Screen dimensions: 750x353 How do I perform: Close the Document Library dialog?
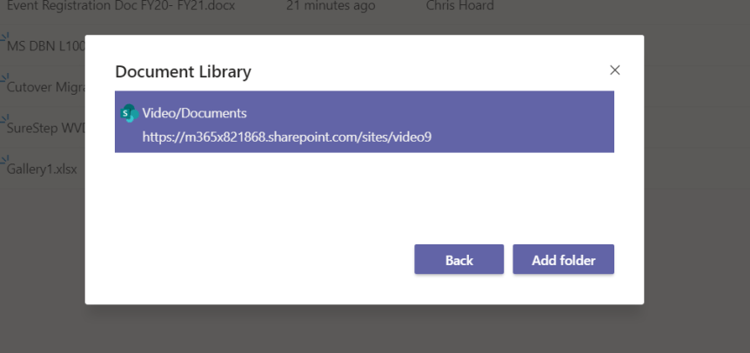click(x=614, y=70)
